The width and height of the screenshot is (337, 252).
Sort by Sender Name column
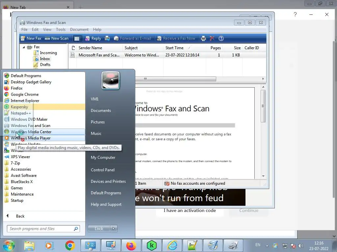(99, 48)
